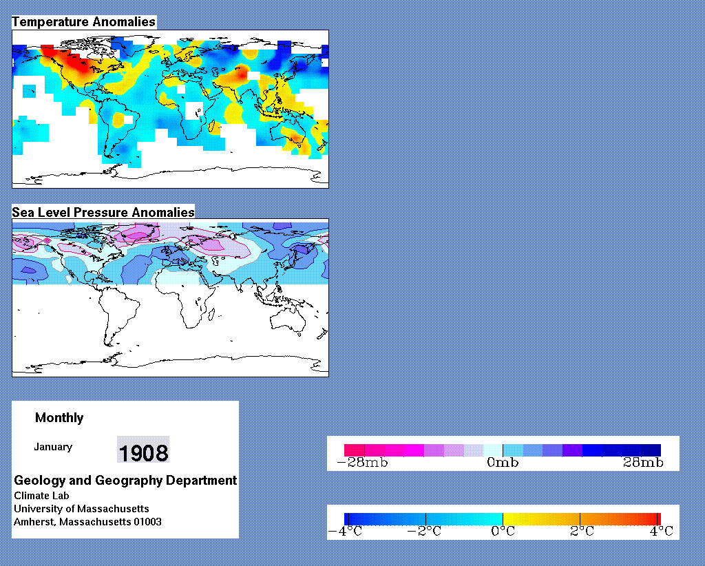Click the -28mb pressure scale label
Viewport: 705px width, 566px height.
pos(362,463)
